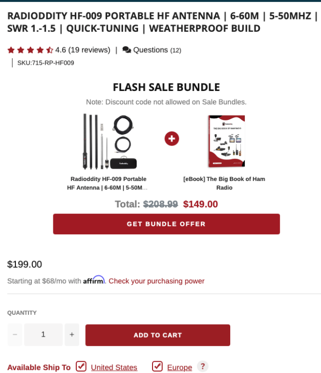
Task: Increase quantity with plus button
Action: (72, 335)
